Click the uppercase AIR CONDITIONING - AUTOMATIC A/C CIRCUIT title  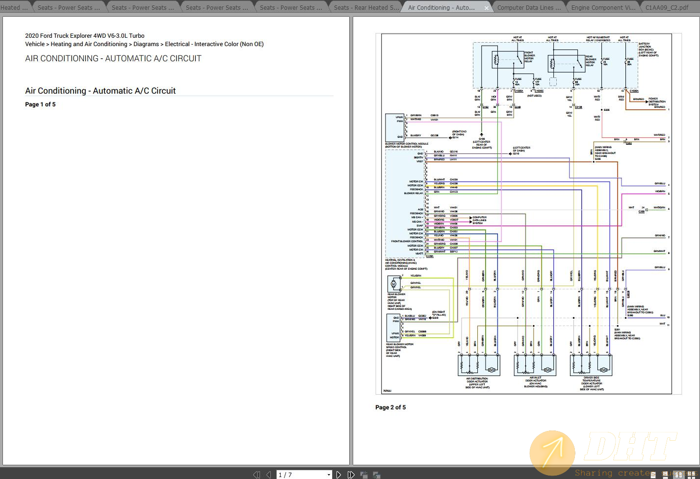(113, 58)
